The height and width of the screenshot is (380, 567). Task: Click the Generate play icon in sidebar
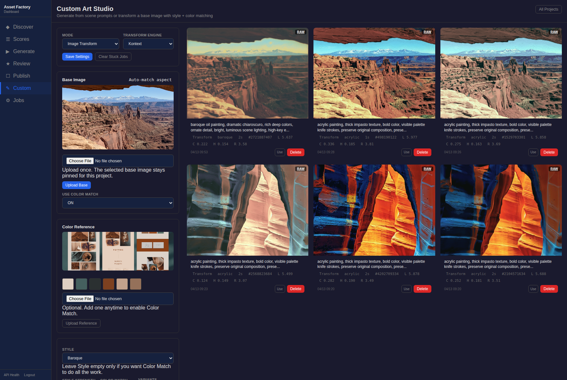tap(8, 52)
